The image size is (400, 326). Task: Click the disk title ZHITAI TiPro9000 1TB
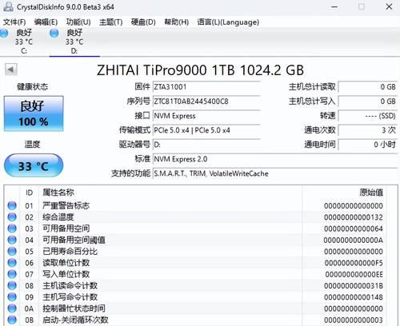click(x=200, y=70)
